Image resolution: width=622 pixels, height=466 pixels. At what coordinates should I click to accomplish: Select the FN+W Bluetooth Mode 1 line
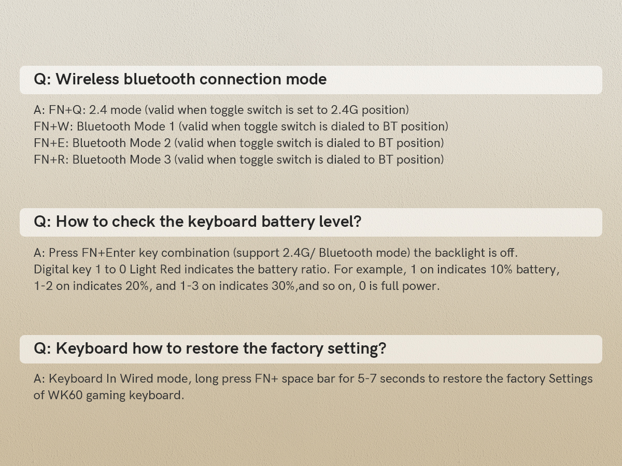tap(241, 126)
